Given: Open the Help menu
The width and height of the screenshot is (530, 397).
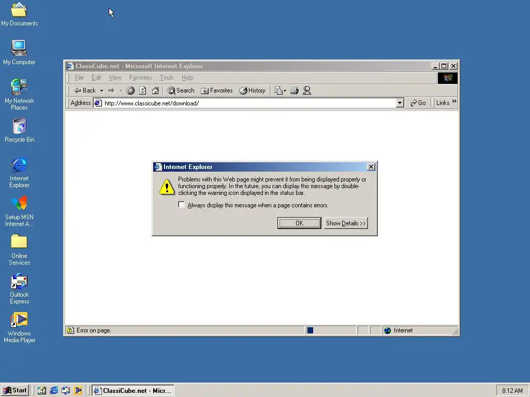Looking at the screenshot, I should (x=187, y=78).
